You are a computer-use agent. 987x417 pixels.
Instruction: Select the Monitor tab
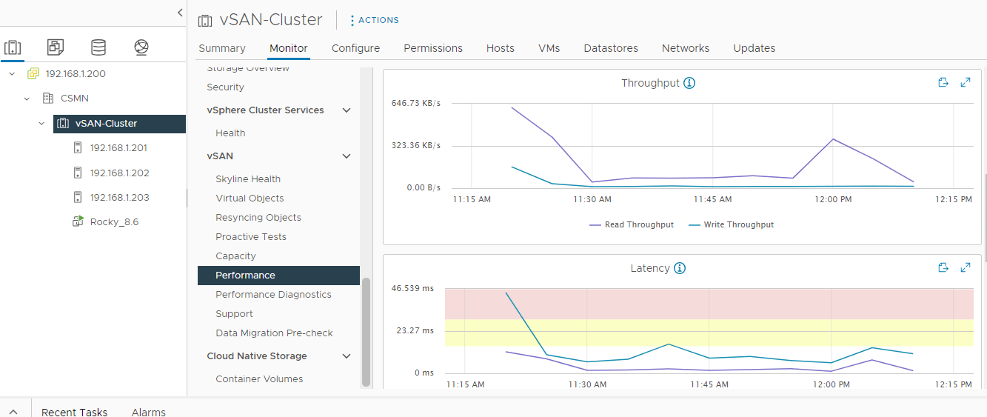[x=289, y=48]
